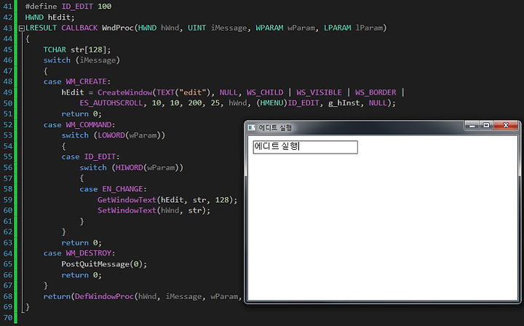Click the edit box containing 에디트 실행
Viewport: 524px width, 326px height.
pos(306,147)
